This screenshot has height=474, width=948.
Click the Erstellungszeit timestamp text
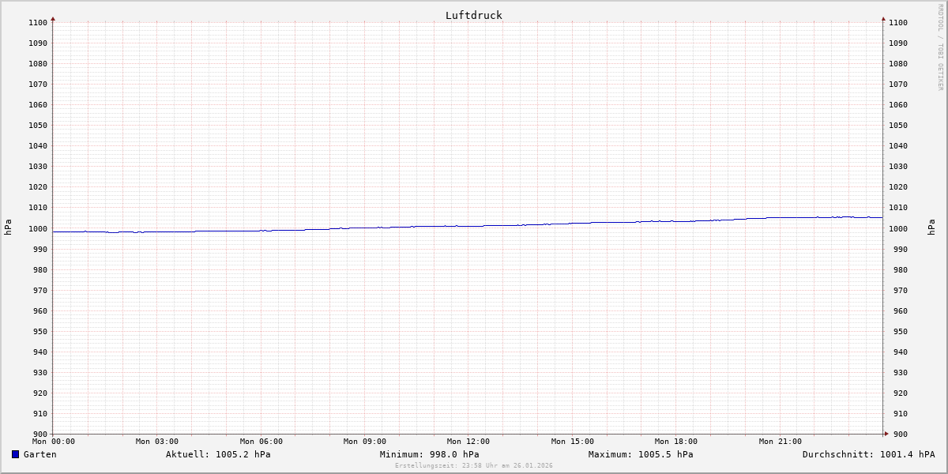pyautogui.click(x=474, y=465)
